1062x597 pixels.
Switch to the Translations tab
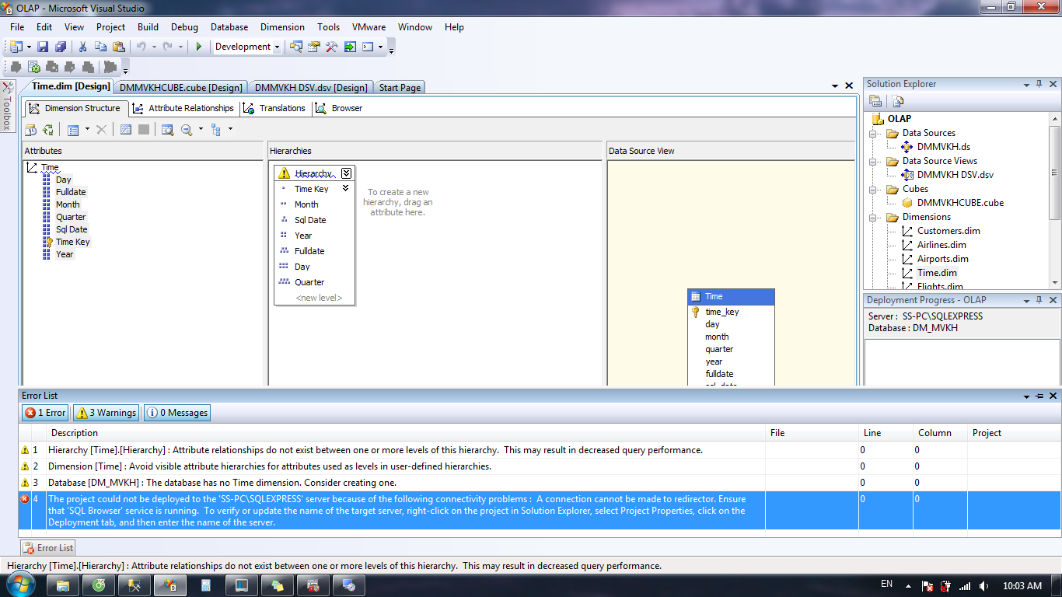pyautogui.click(x=275, y=108)
